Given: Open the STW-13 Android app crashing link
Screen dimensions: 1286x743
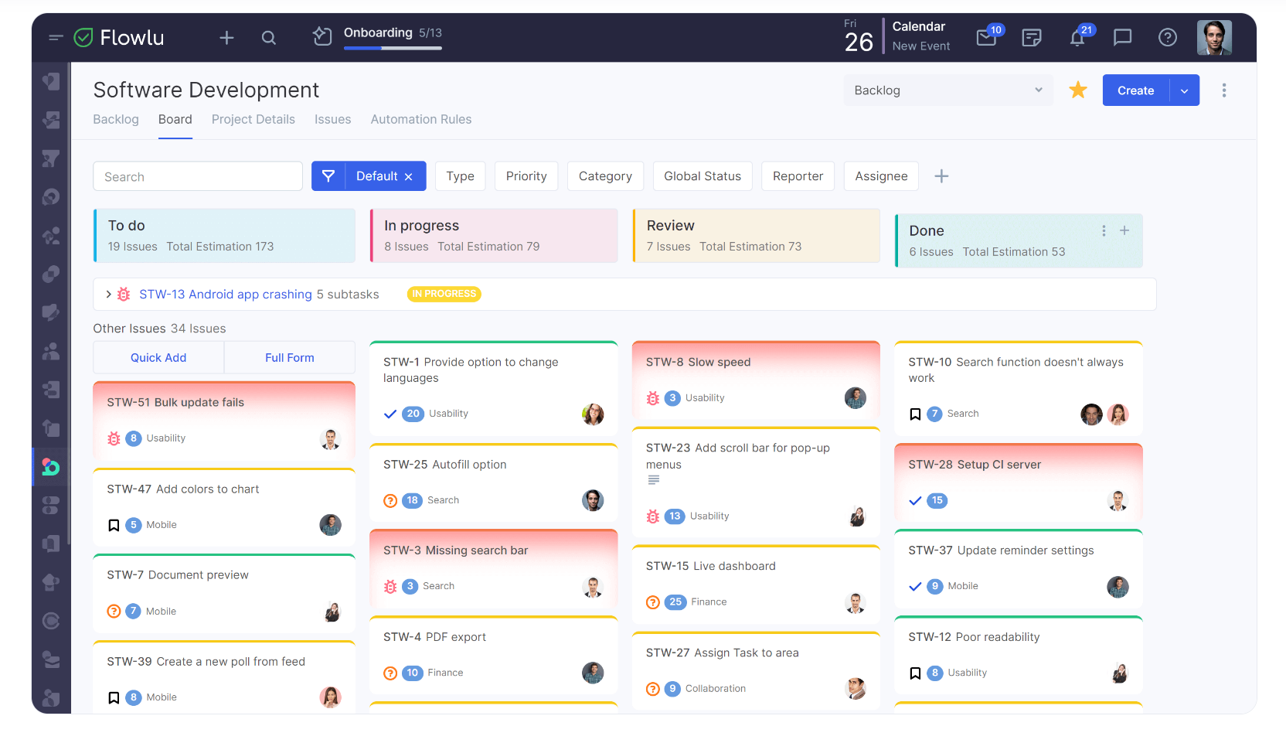Looking at the screenshot, I should (x=226, y=295).
